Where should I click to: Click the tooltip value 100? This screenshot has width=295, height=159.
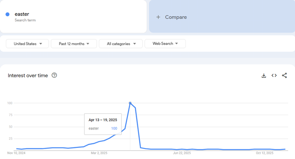[114, 128]
